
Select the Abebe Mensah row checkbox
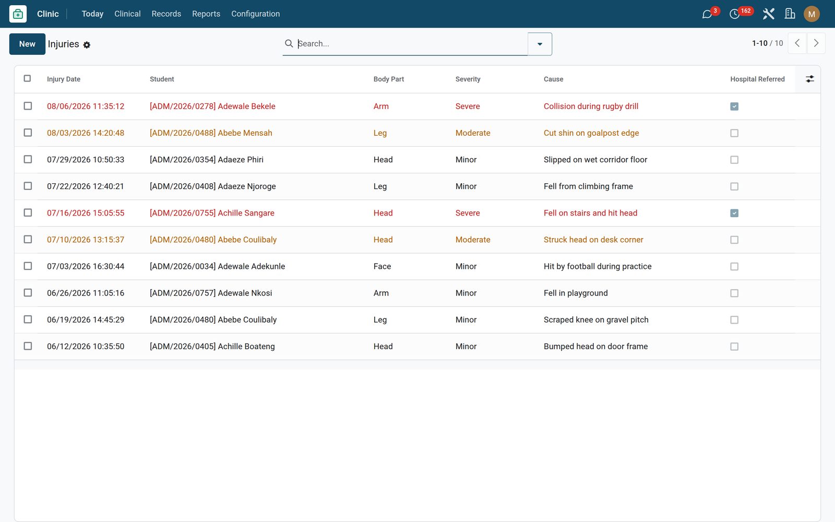point(28,133)
